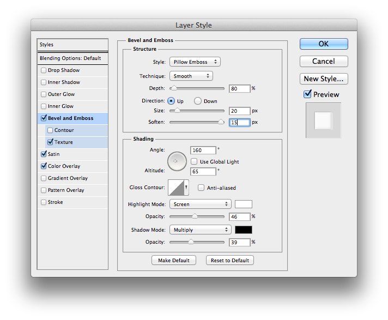Screen dimensions: 388x320
Task: Enable Anti-aliased for gloss contour
Action: 201,188
